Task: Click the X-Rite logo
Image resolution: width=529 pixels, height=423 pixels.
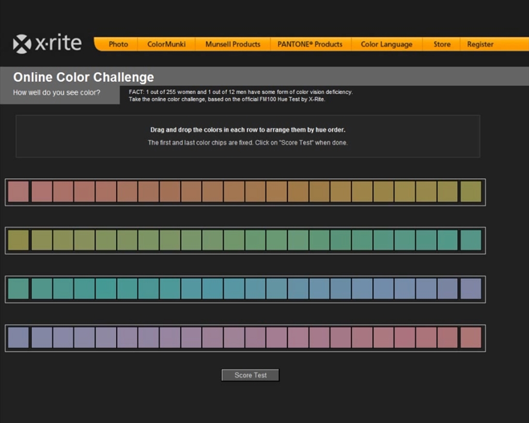Action: [47, 44]
